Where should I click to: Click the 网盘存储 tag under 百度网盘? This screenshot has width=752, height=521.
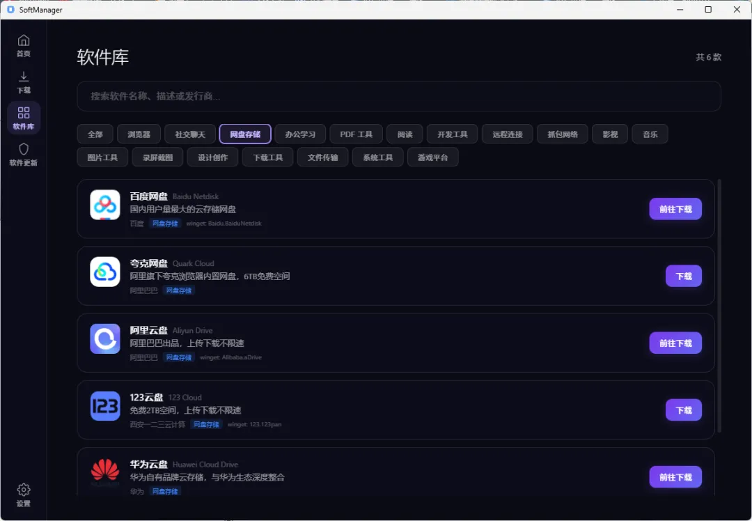[x=165, y=224]
